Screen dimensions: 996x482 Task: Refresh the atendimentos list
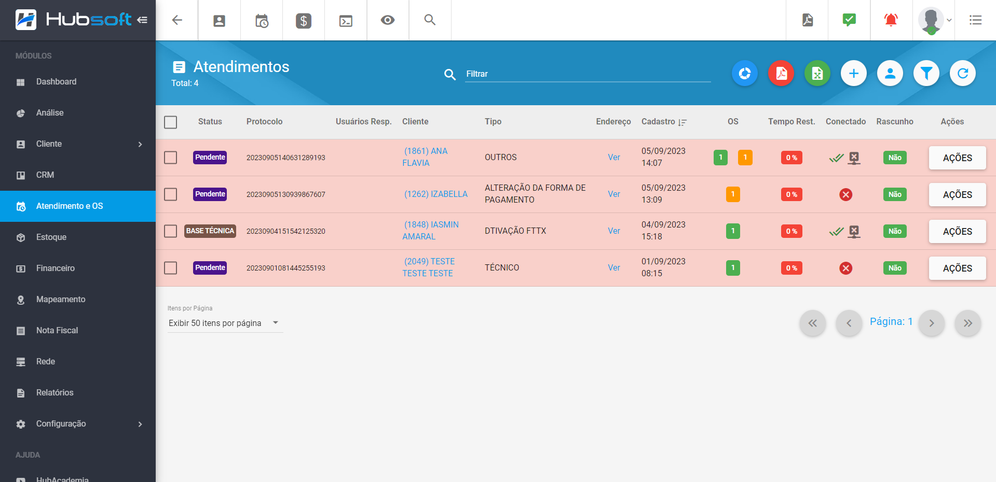963,74
